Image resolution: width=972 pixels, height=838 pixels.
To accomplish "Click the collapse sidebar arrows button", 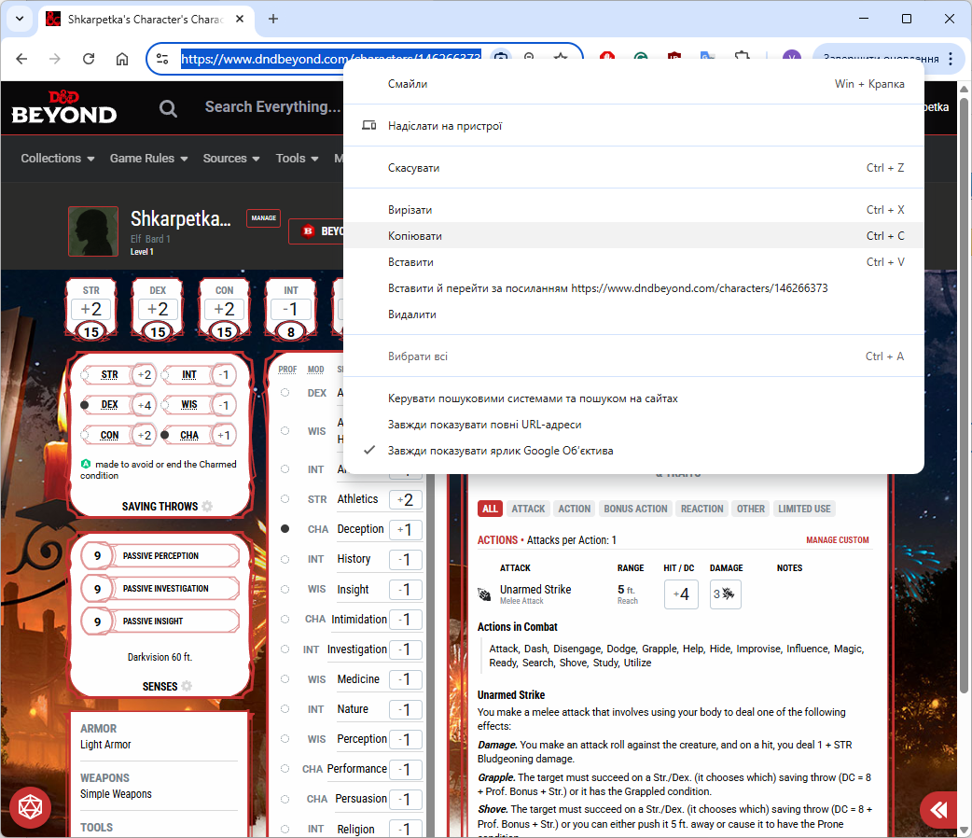I will (940, 809).
